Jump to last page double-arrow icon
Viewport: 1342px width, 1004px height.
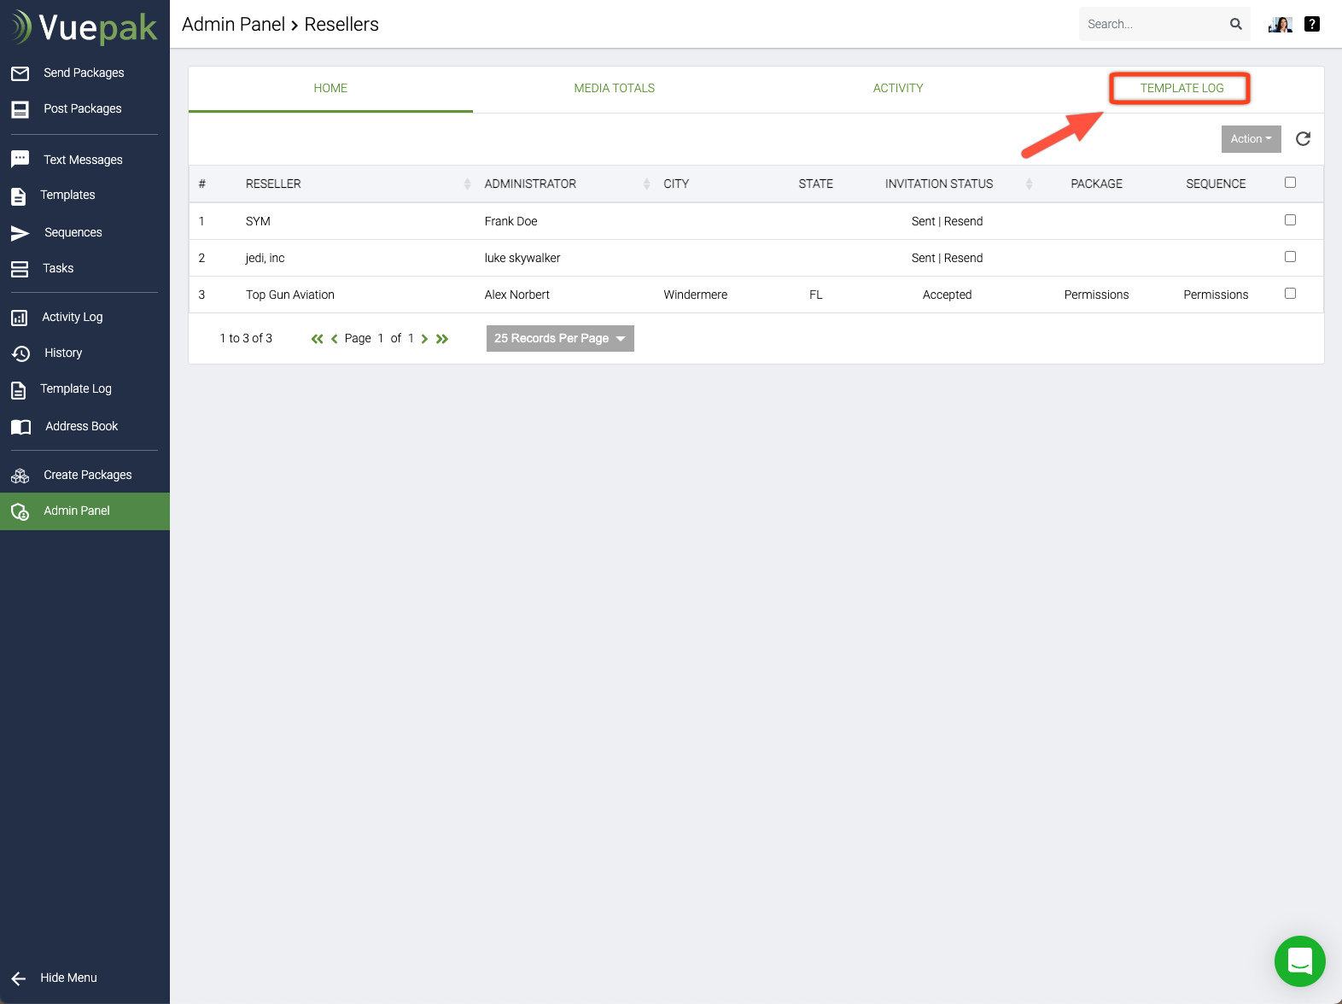442,339
